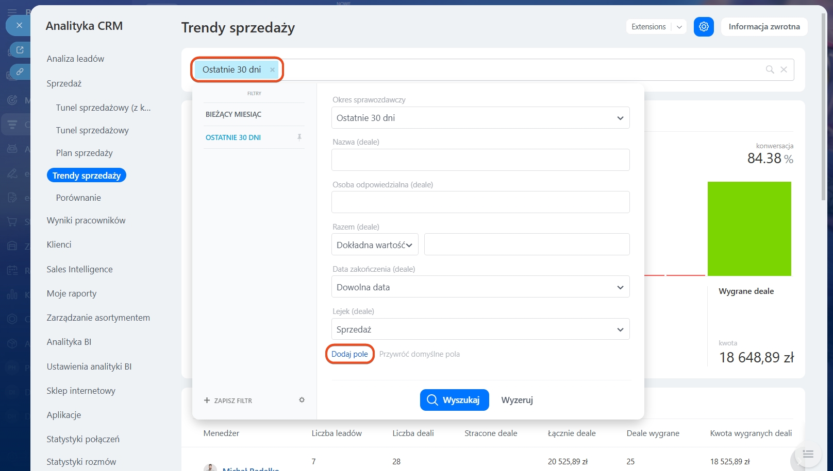Close the Analityka CRM slider panel
Image resolution: width=833 pixels, height=471 pixels.
click(x=19, y=25)
